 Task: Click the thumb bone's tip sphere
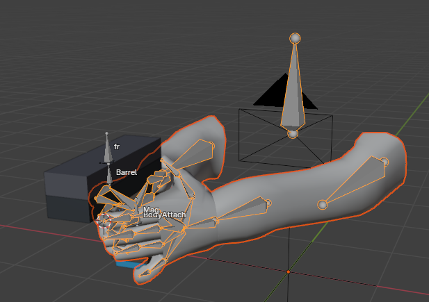(211, 146)
